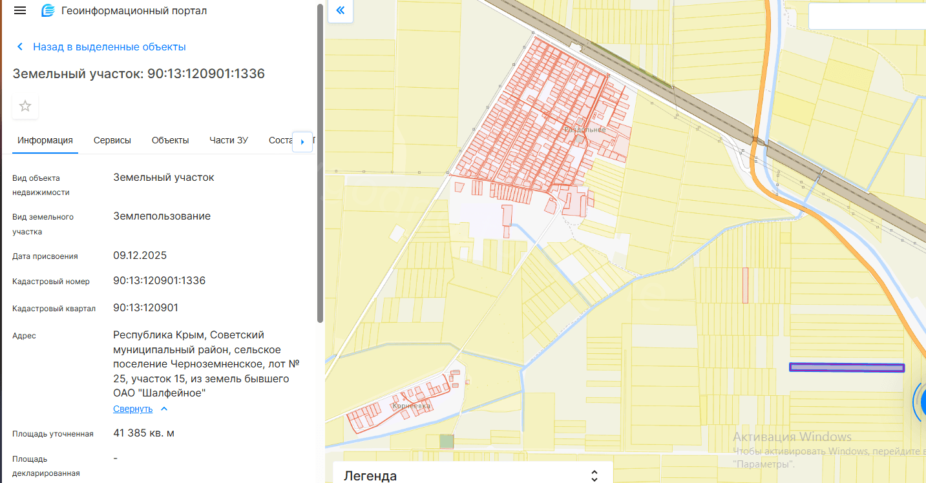The image size is (926, 483).
Task: Click the information panel's vertical scrollbar
Action: click(x=320, y=161)
